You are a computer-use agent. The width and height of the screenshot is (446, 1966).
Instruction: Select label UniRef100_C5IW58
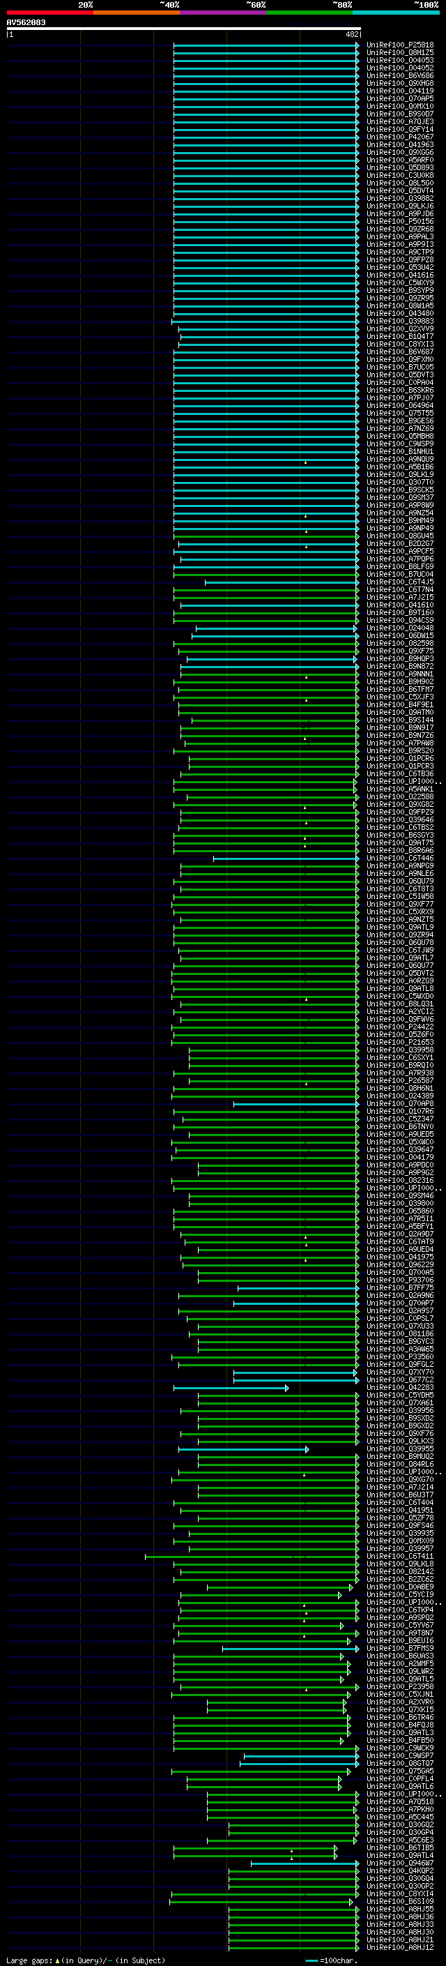(399, 897)
